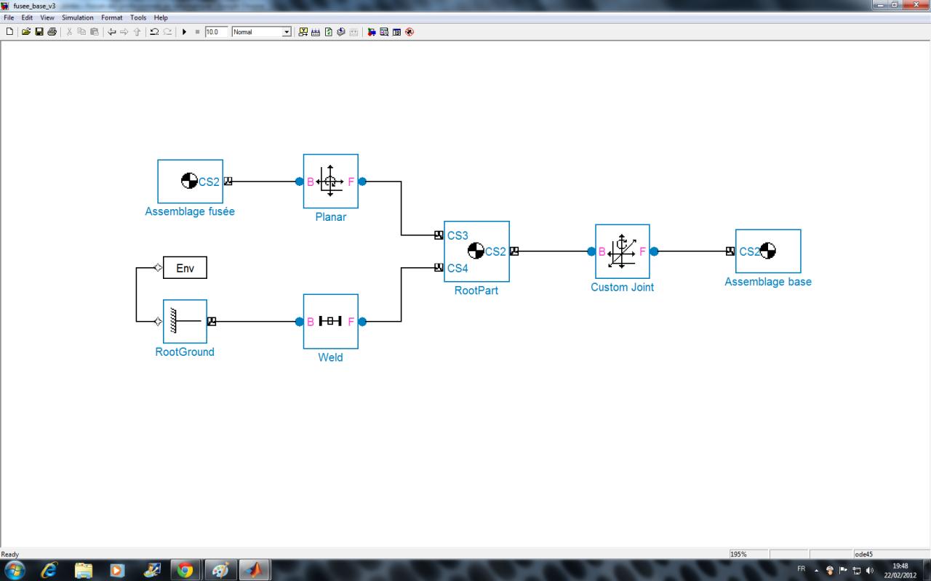
Task: Open the Tools menu
Action: tap(138, 17)
